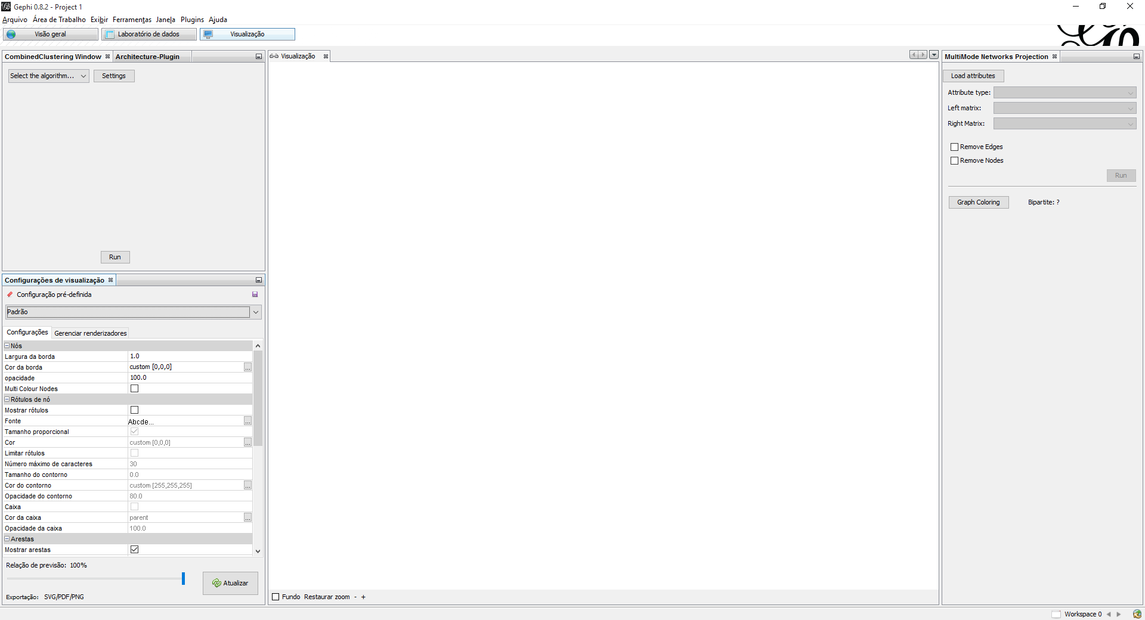Minimize the CombinedClustering panel group
Screen dimensions: 1145x620
[259, 57]
